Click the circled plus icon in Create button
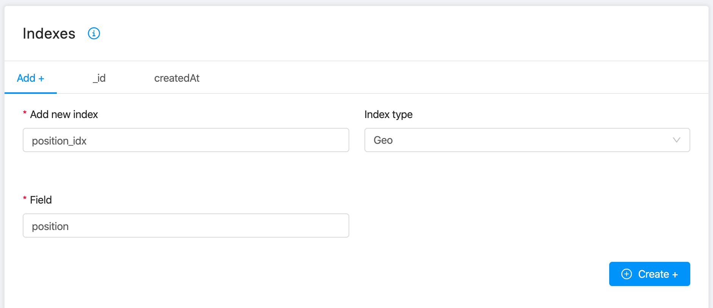Image resolution: width=713 pixels, height=308 pixels. (627, 274)
